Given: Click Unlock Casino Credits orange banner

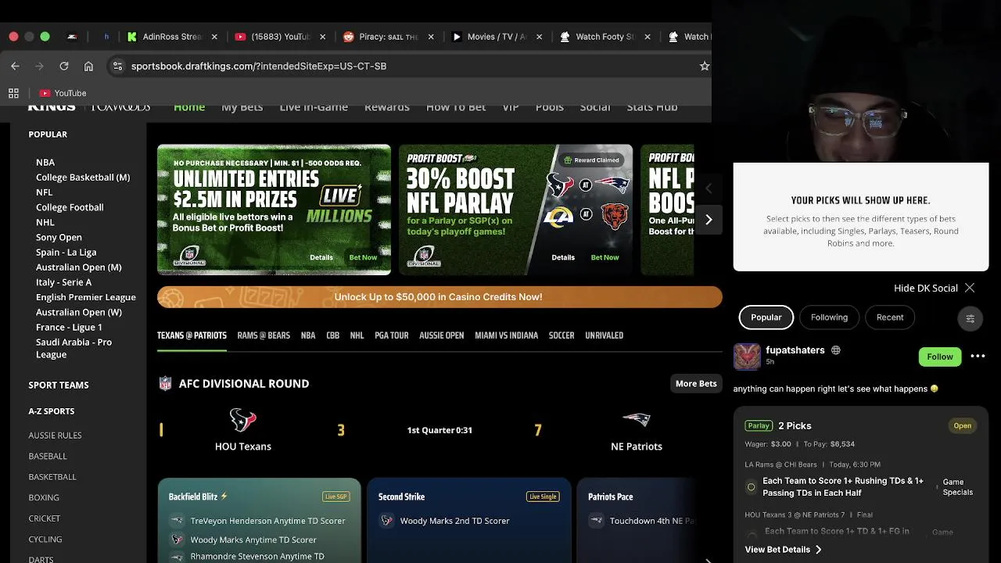Looking at the screenshot, I should (x=440, y=297).
